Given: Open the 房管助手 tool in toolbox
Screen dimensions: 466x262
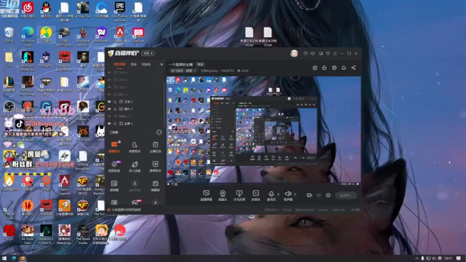Looking at the screenshot, I should pyautogui.click(x=135, y=147).
